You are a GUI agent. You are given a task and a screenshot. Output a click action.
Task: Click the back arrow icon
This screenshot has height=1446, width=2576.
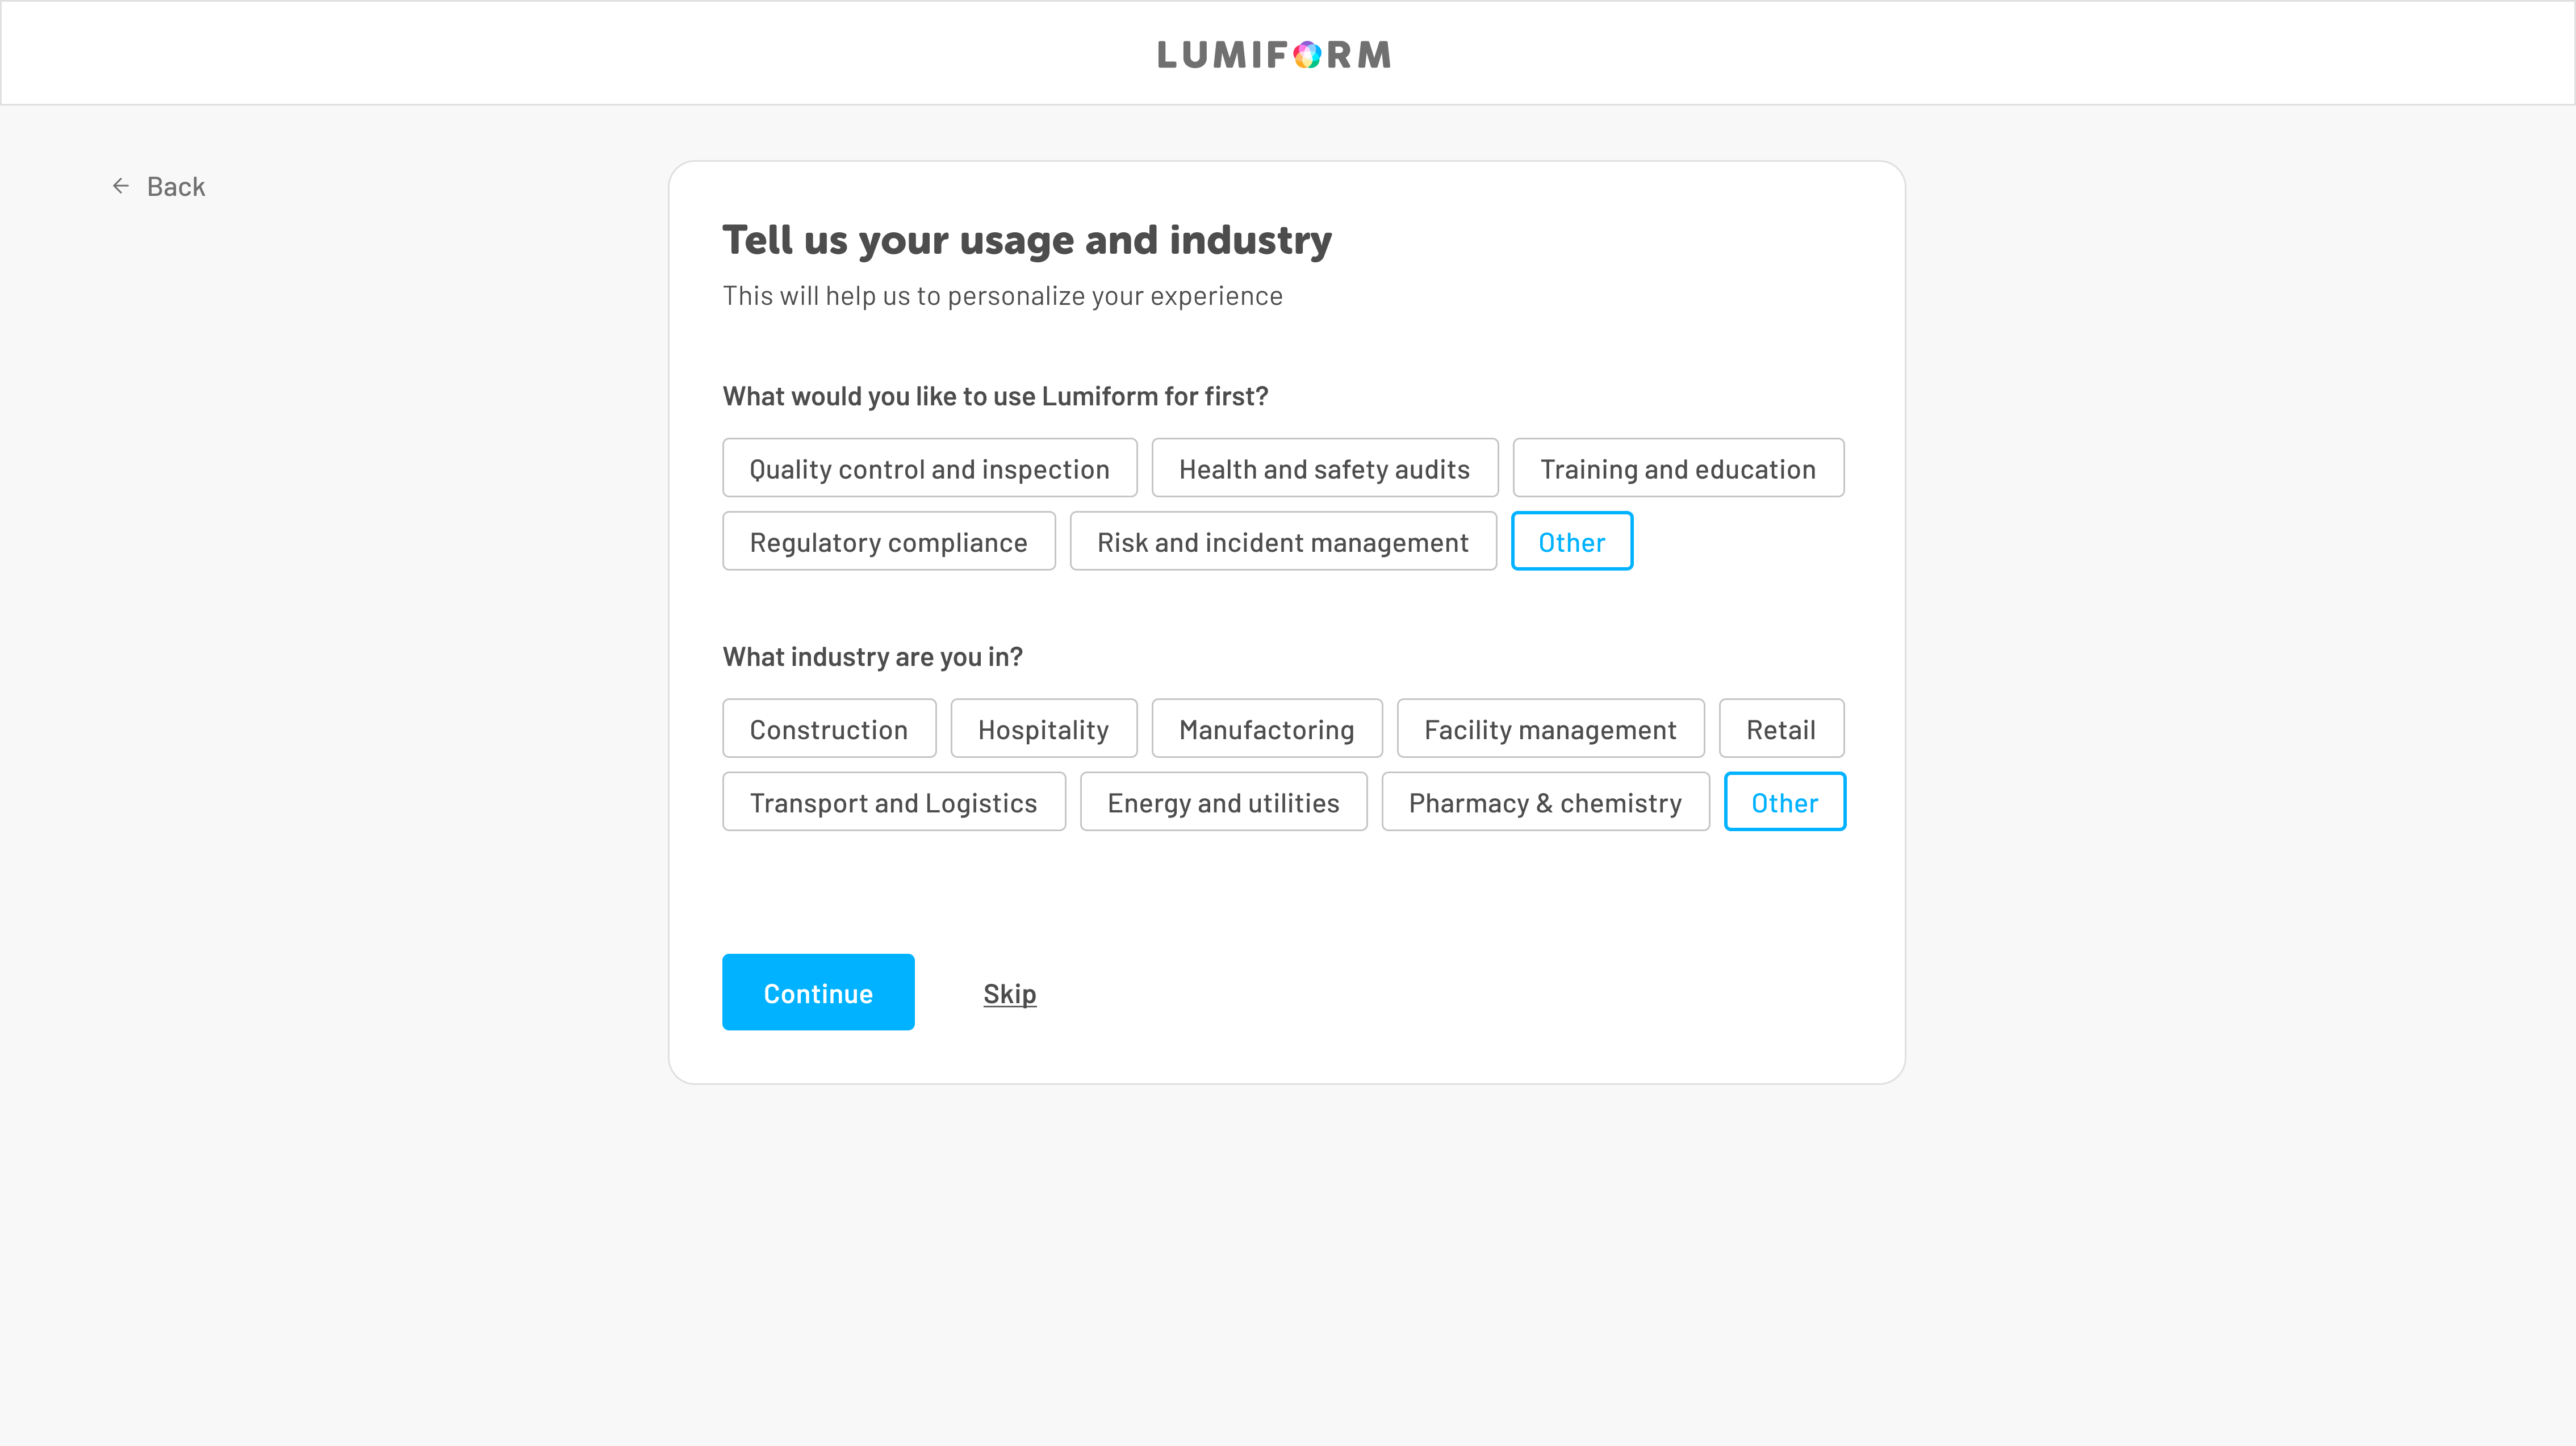pos(121,185)
